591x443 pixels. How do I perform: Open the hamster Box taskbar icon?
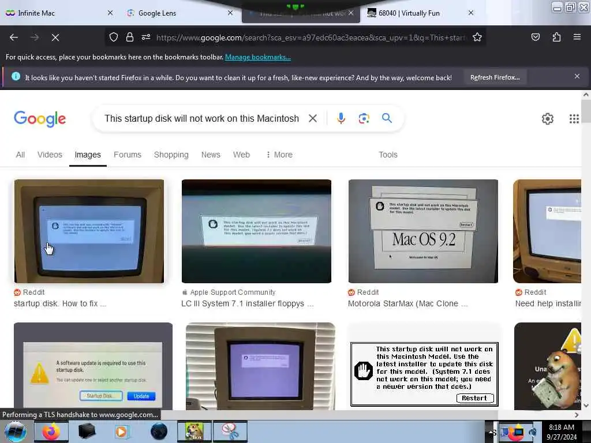pos(194,431)
